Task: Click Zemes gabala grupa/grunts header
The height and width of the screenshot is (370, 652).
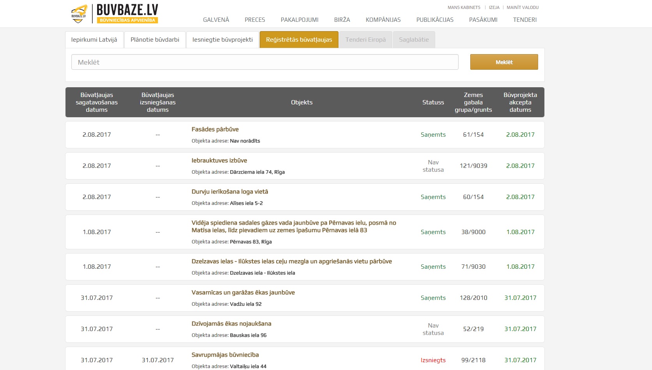Action: (473, 102)
